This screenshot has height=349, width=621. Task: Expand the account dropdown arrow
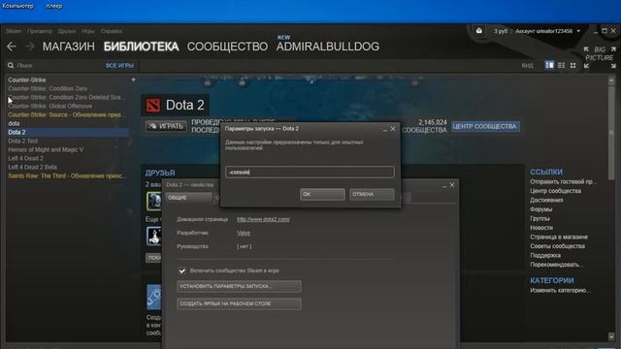tap(578, 31)
